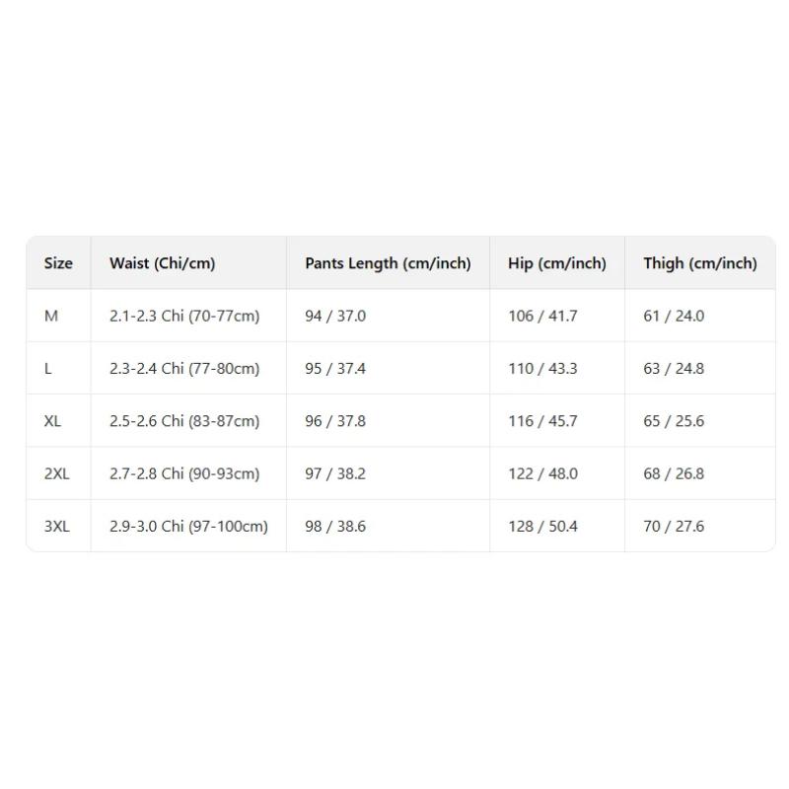Click waist value 2.9-3.0 Chi (97-100cm)
This screenshot has height=789, width=789.
pos(188,526)
